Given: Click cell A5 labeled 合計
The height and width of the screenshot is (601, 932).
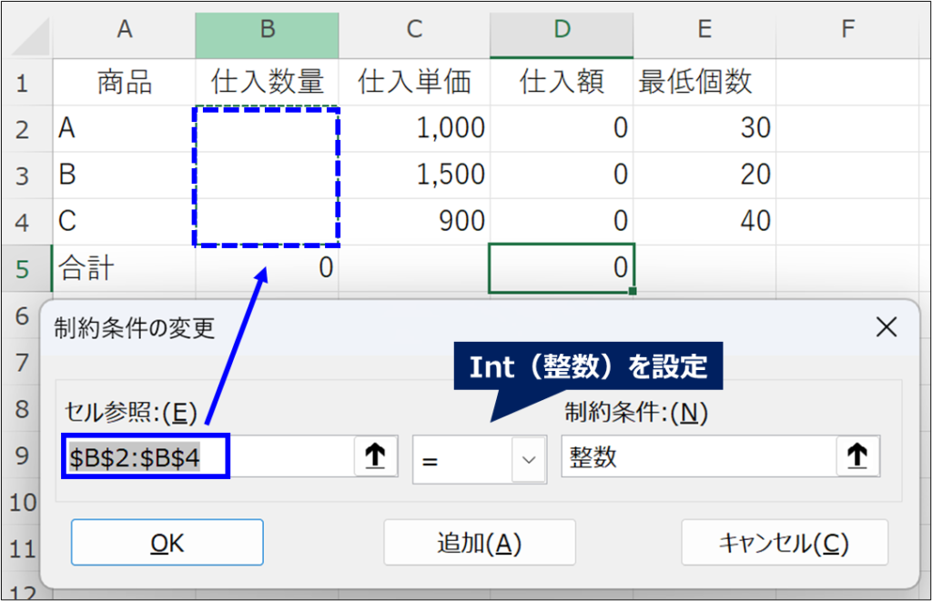Looking at the screenshot, I should point(125,267).
